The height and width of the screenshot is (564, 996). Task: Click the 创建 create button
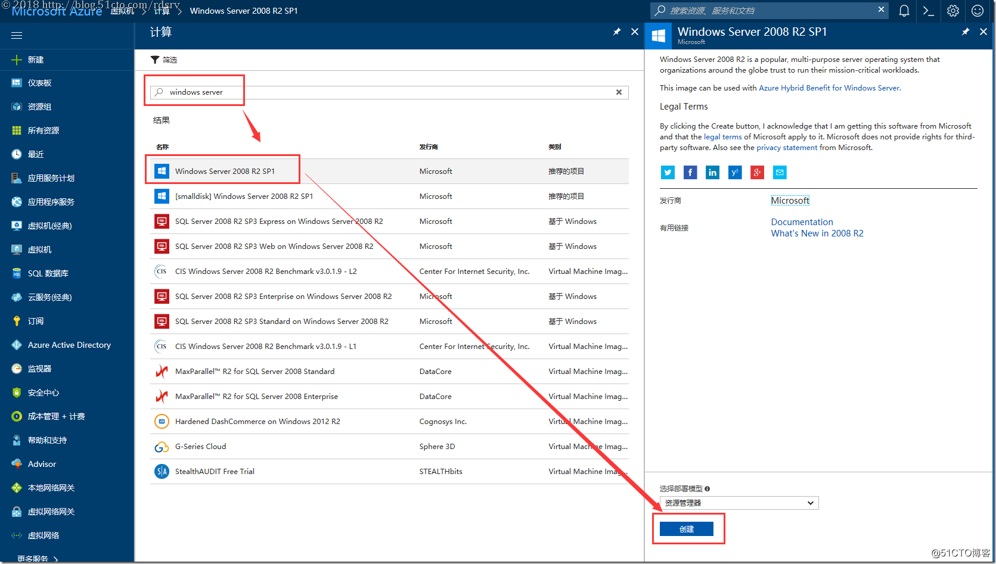coord(687,529)
